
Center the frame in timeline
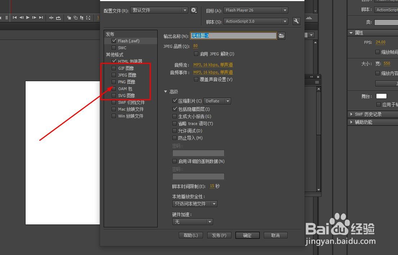pyautogui.click(x=51, y=18)
